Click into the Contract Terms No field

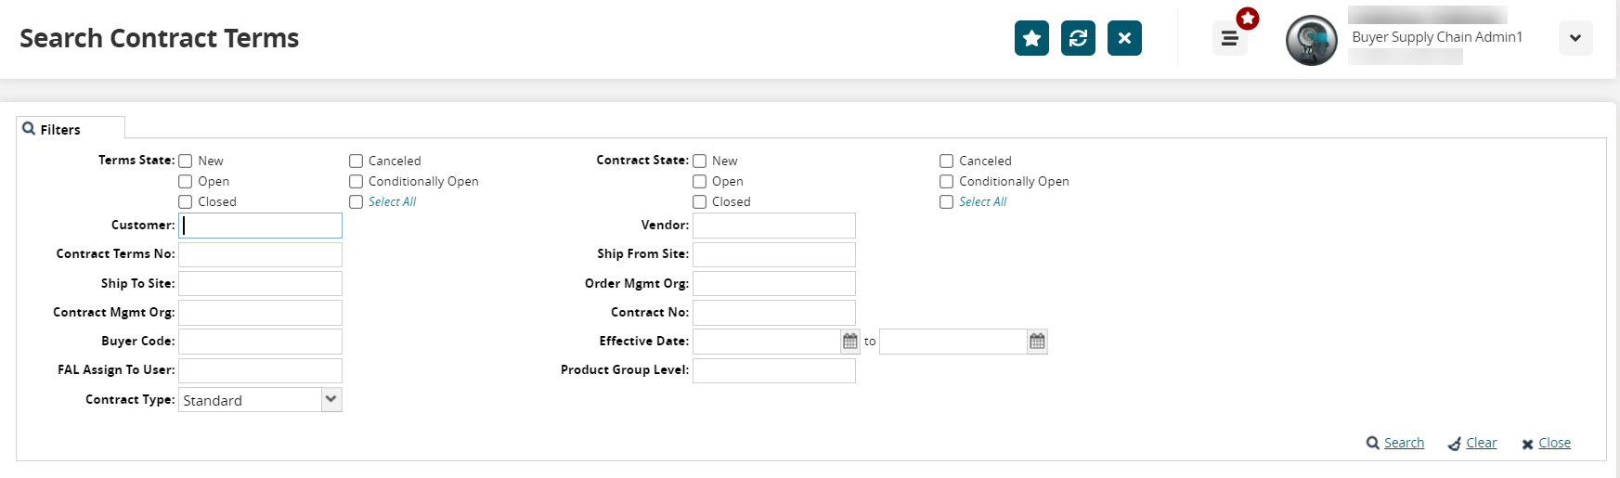point(260,254)
